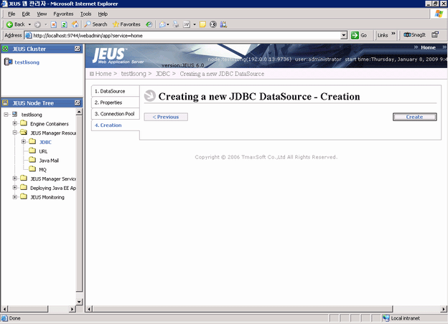Open the address bar dropdown arrow
448x324 pixels.
coord(344,35)
